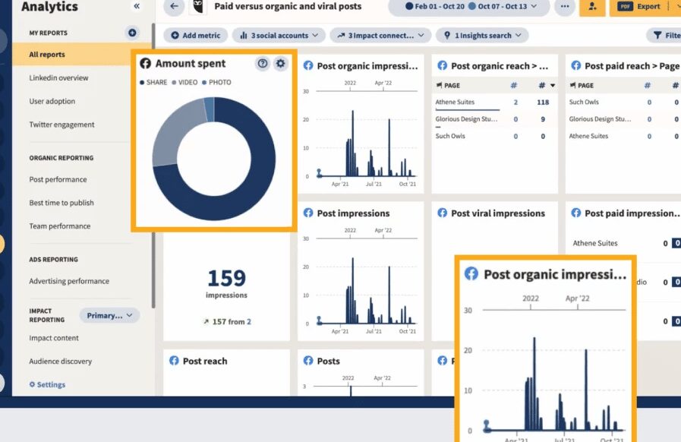Open help icon on Amount spent card

[263, 64]
